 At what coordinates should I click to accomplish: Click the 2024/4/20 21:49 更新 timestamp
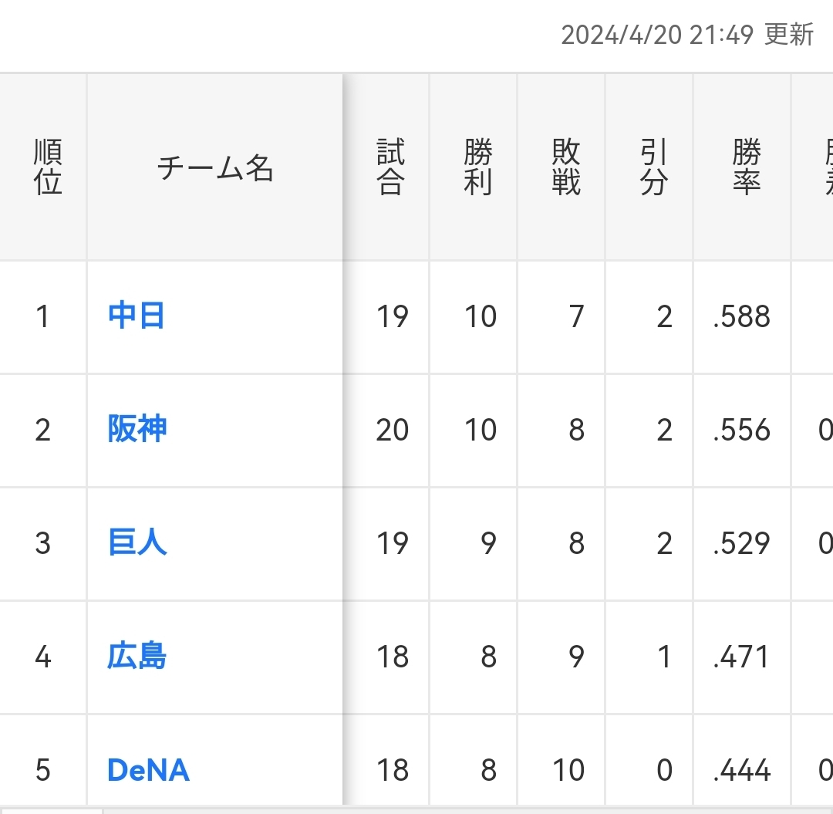coord(687,35)
